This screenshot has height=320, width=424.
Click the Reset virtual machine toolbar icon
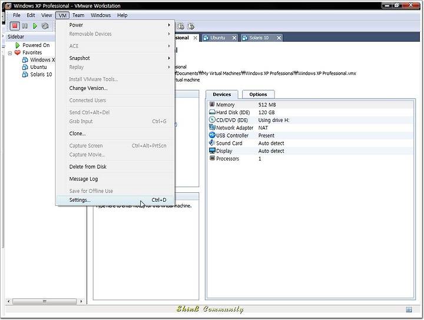[x=45, y=26]
